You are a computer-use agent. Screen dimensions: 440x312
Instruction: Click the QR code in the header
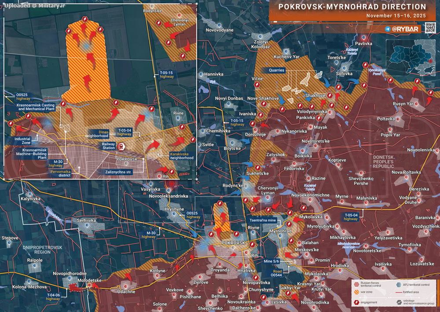(x=429, y=29)
